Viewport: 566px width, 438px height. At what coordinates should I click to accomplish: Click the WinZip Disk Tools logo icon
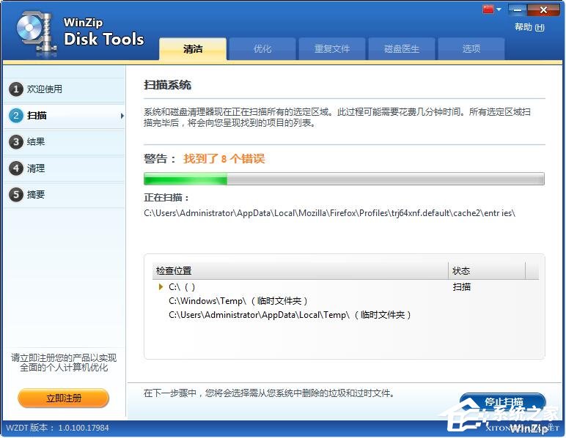point(33,32)
